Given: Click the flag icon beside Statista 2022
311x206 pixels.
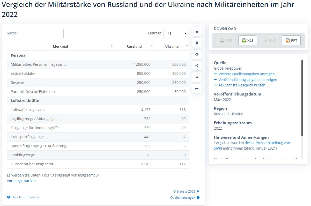Looking at the screenshot, I should pyautogui.click(x=198, y=192).
